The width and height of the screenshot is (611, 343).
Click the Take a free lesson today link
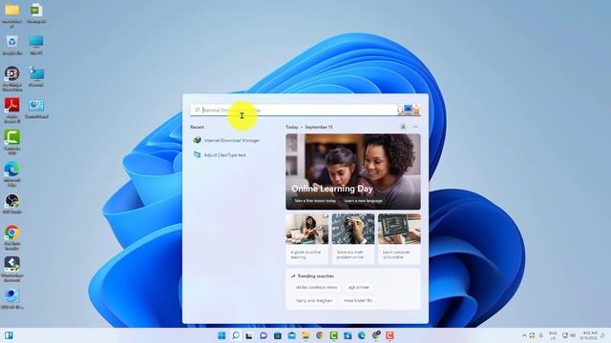315,201
